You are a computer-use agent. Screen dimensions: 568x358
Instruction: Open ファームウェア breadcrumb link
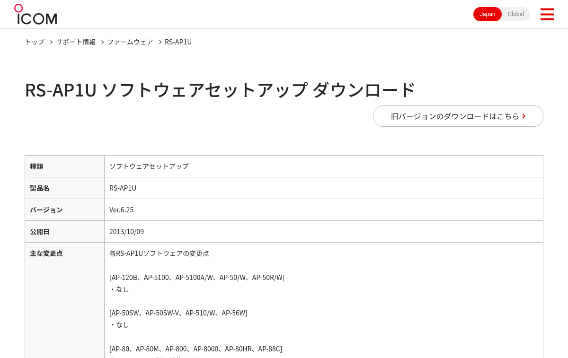[130, 42]
